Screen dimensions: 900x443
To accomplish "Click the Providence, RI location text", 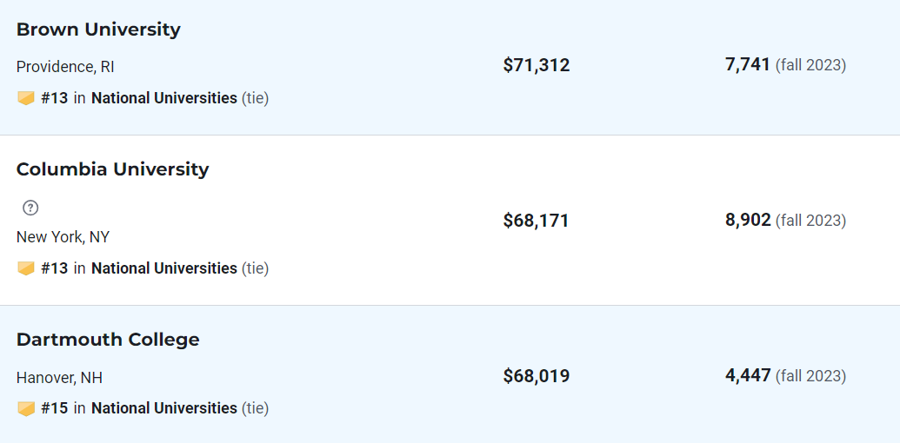I will coord(65,67).
